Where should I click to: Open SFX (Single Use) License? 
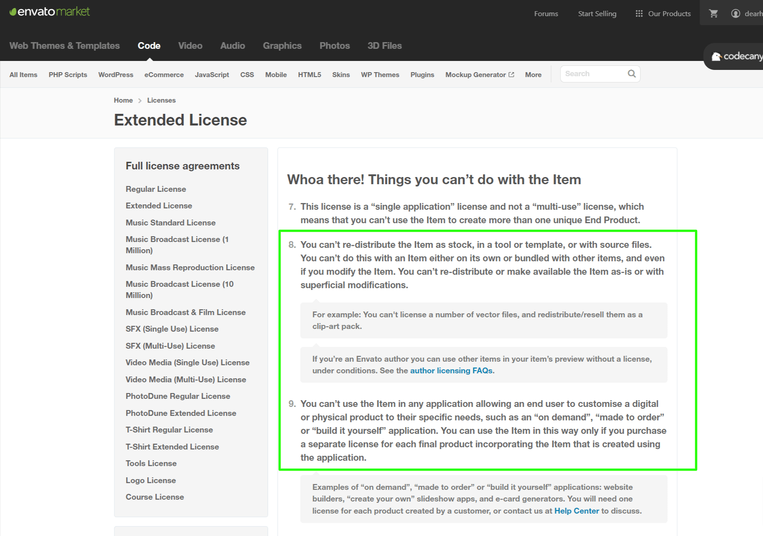pos(172,329)
